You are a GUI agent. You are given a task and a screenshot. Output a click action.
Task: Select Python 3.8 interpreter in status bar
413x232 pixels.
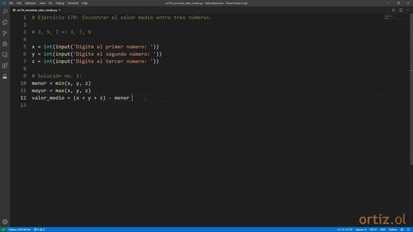(19, 229)
